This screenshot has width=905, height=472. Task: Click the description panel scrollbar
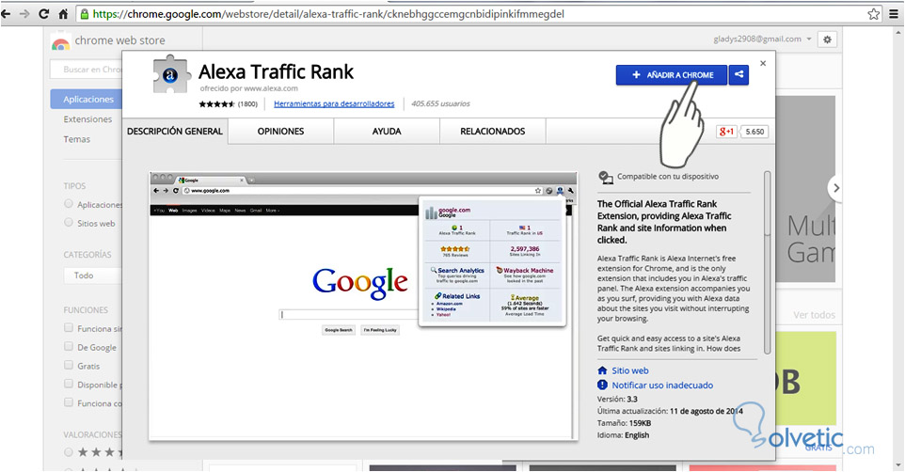point(767,262)
